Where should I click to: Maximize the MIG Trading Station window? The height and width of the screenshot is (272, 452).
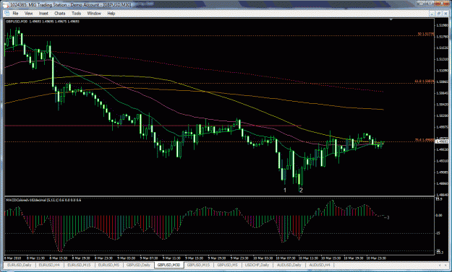pyautogui.click(x=430, y=3)
